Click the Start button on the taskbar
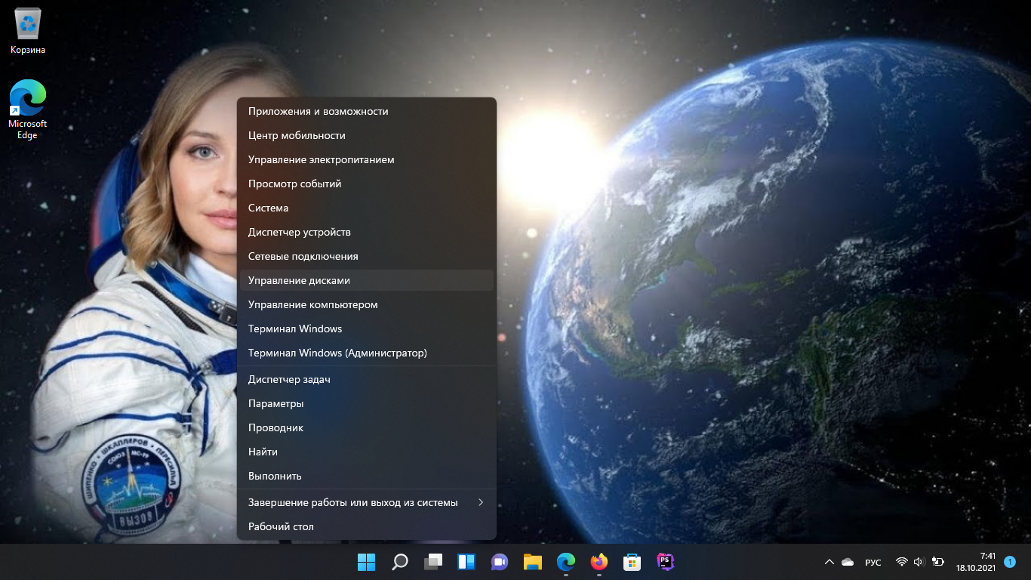Image resolution: width=1031 pixels, height=580 pixels. click(366, 562)
